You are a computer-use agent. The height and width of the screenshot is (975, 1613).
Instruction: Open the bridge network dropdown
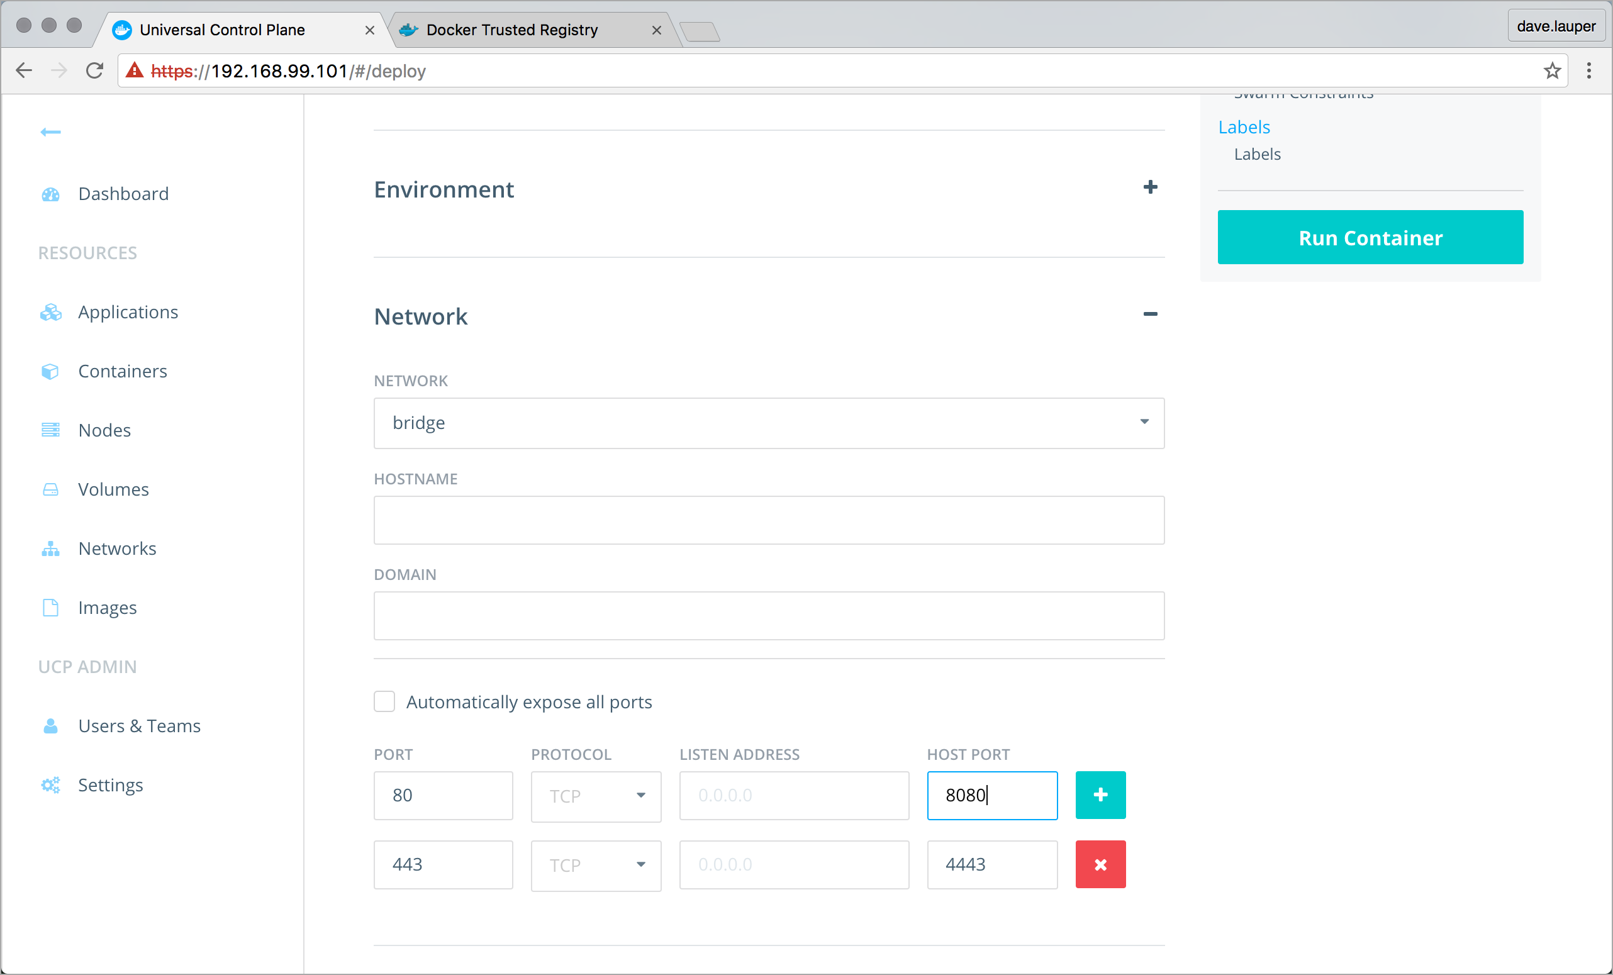point(769,423)
